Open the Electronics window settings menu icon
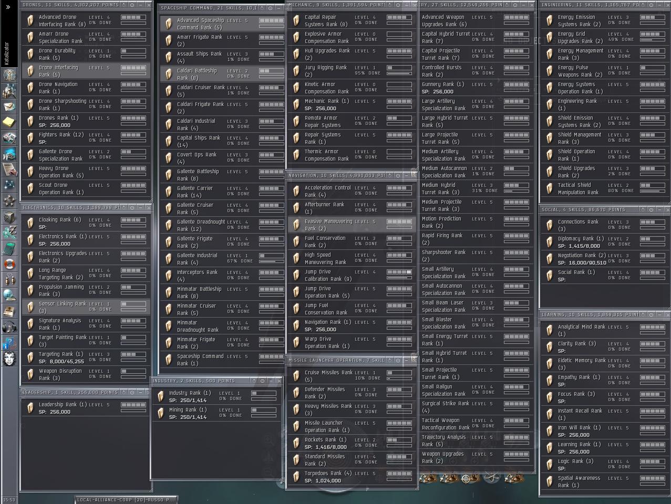 [x=132, y=207]
